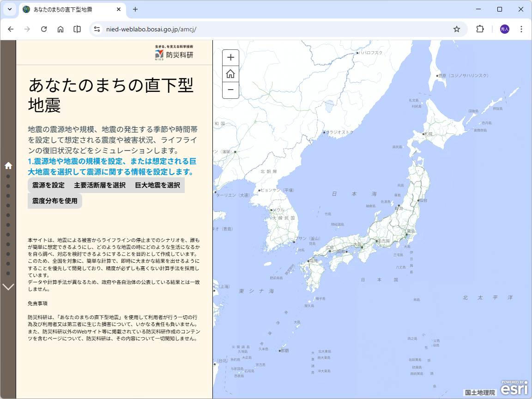Select the first step dot in the sidebar
This screenshot has width=532, height=399.
(7, 176)
